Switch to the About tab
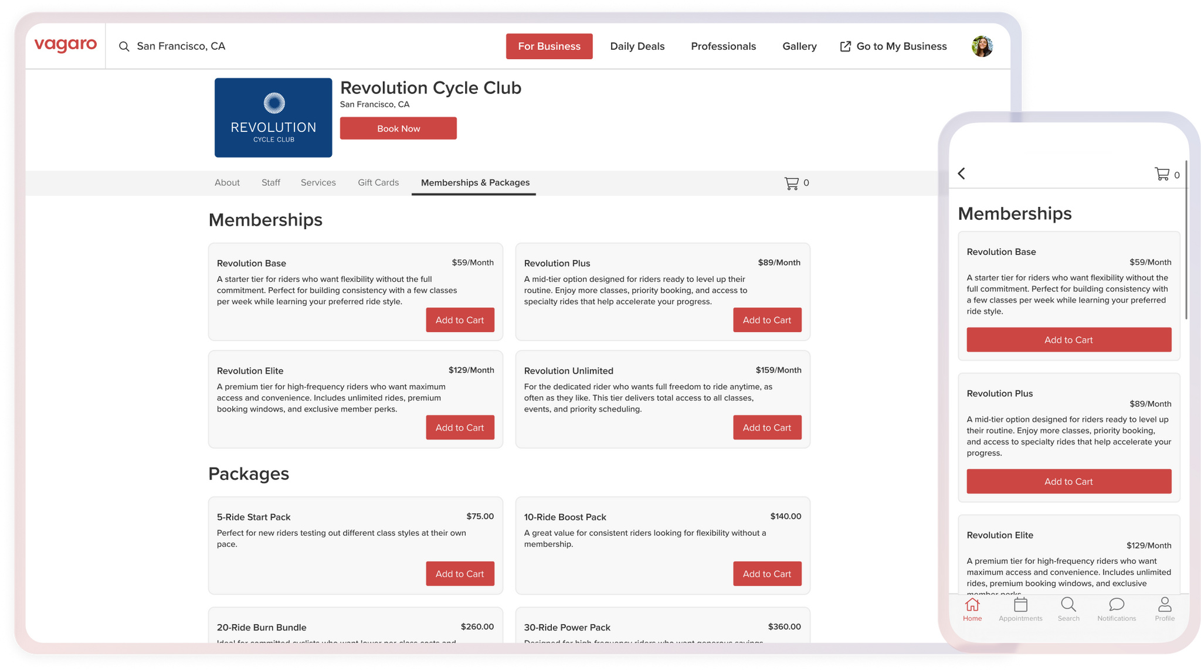The image size is (1201, 671). [227, 183]
